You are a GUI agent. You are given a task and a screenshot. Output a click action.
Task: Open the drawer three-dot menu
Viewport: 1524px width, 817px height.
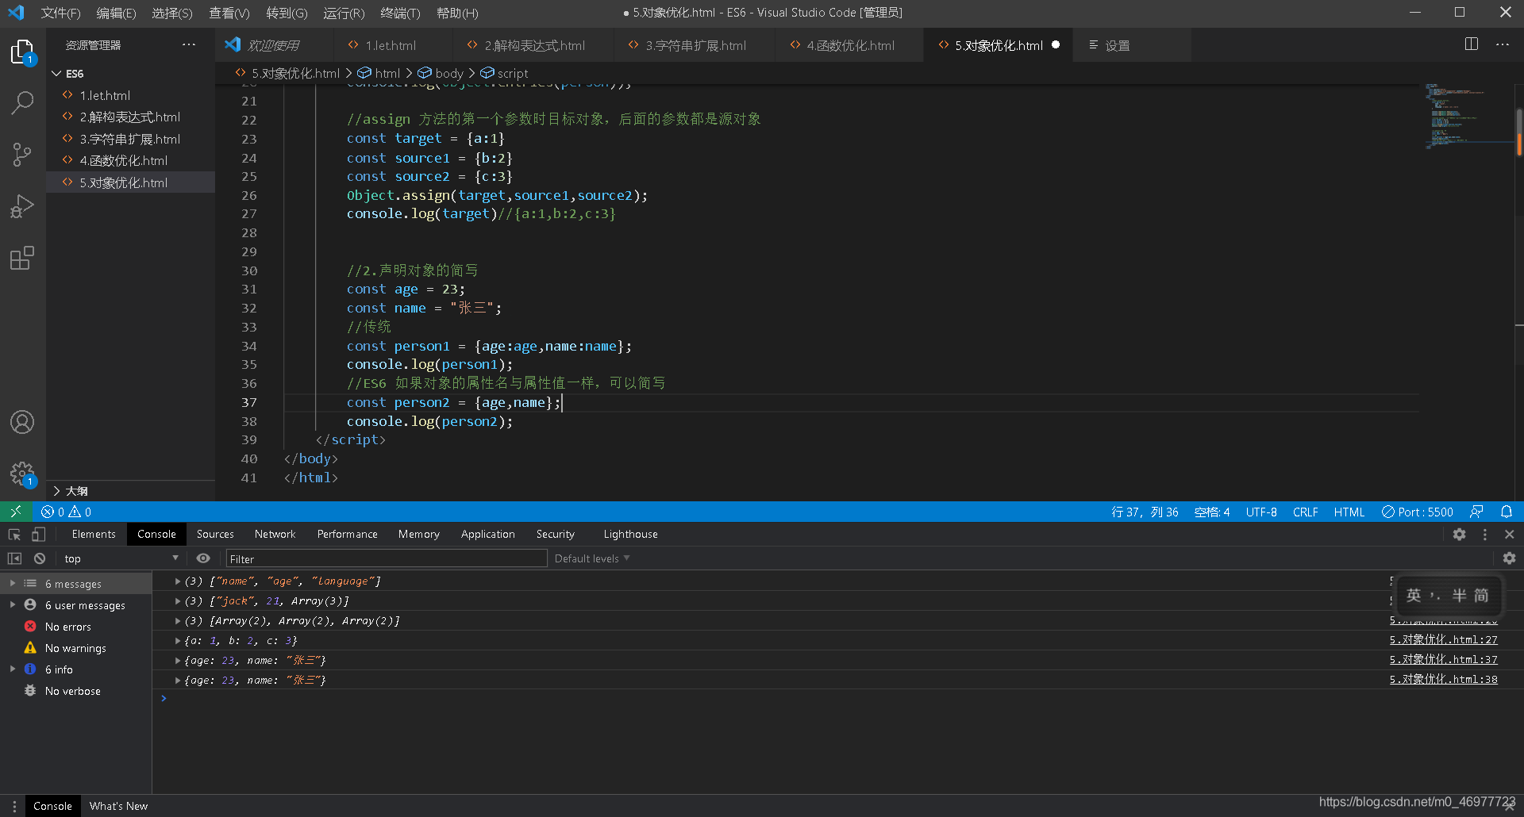pos(14,806)
